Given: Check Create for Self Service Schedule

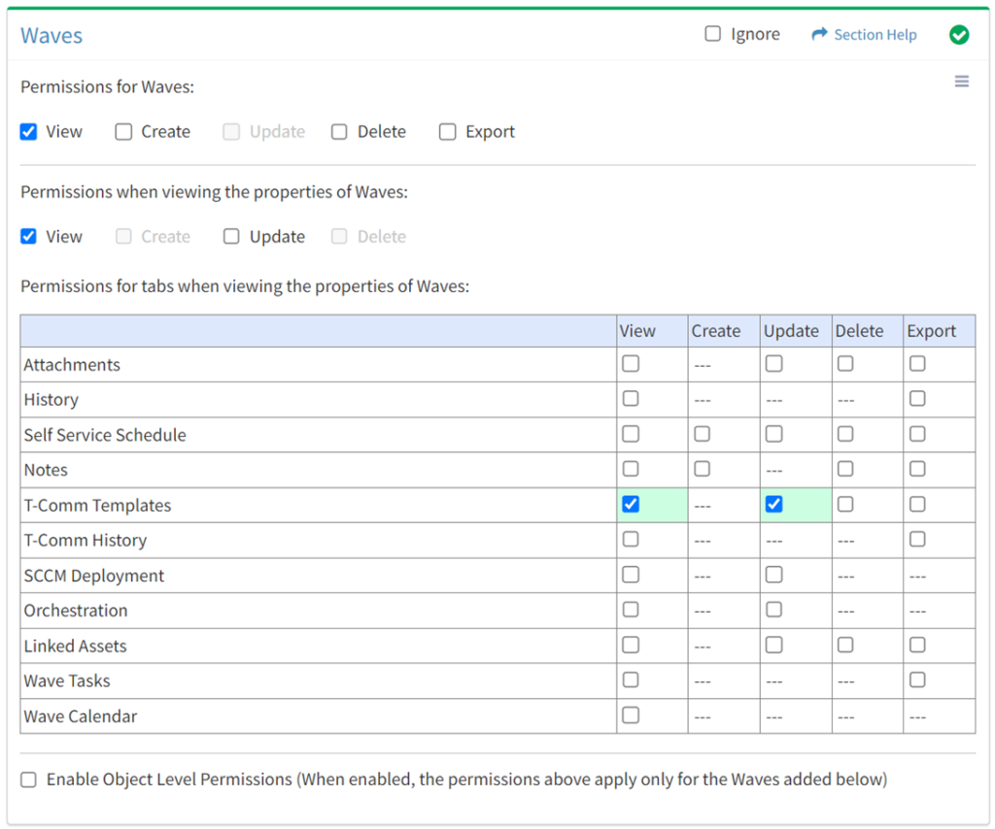Looking at the screenshot, I should coord(703,434).
